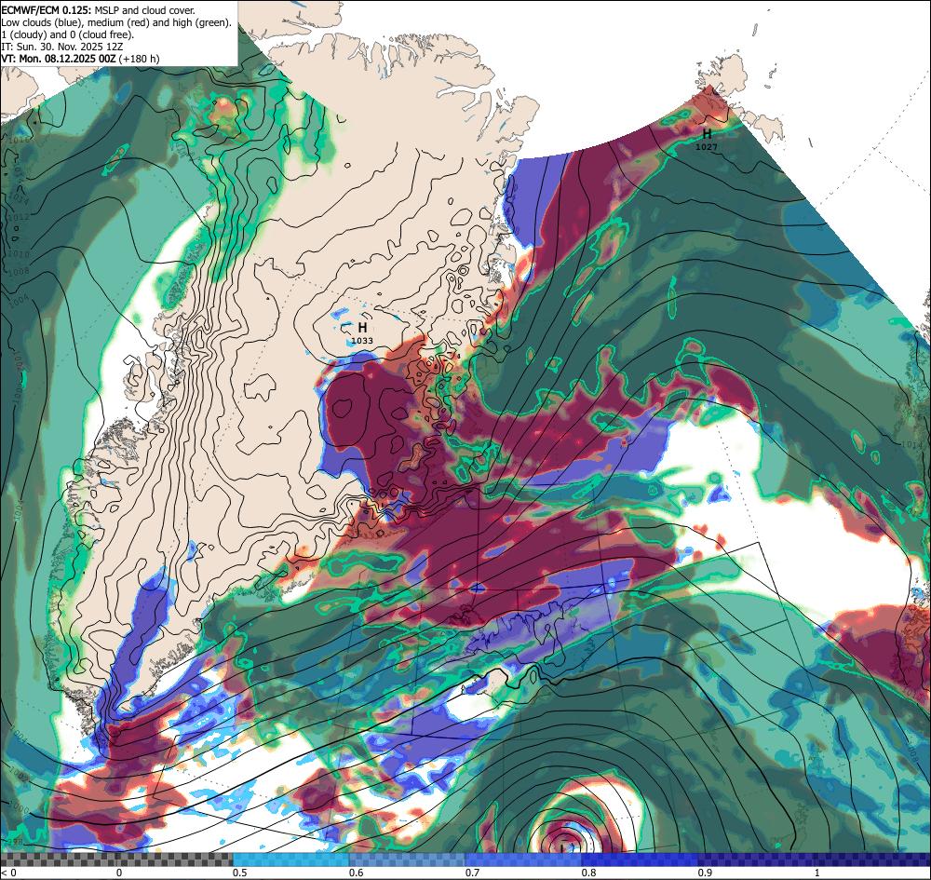
Task: Click the '0.7' colorbar label
Action: pos(473,873)
